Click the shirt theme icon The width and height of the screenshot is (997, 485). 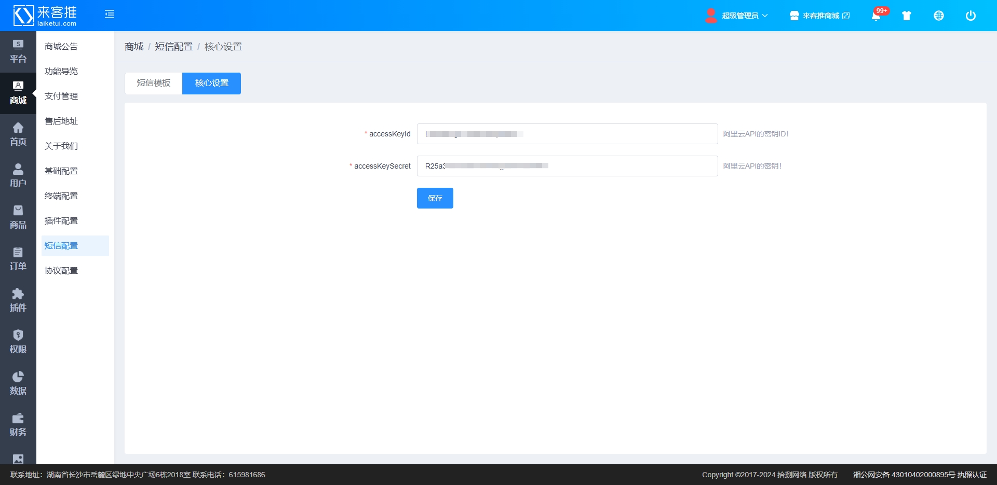coord(907,16)
